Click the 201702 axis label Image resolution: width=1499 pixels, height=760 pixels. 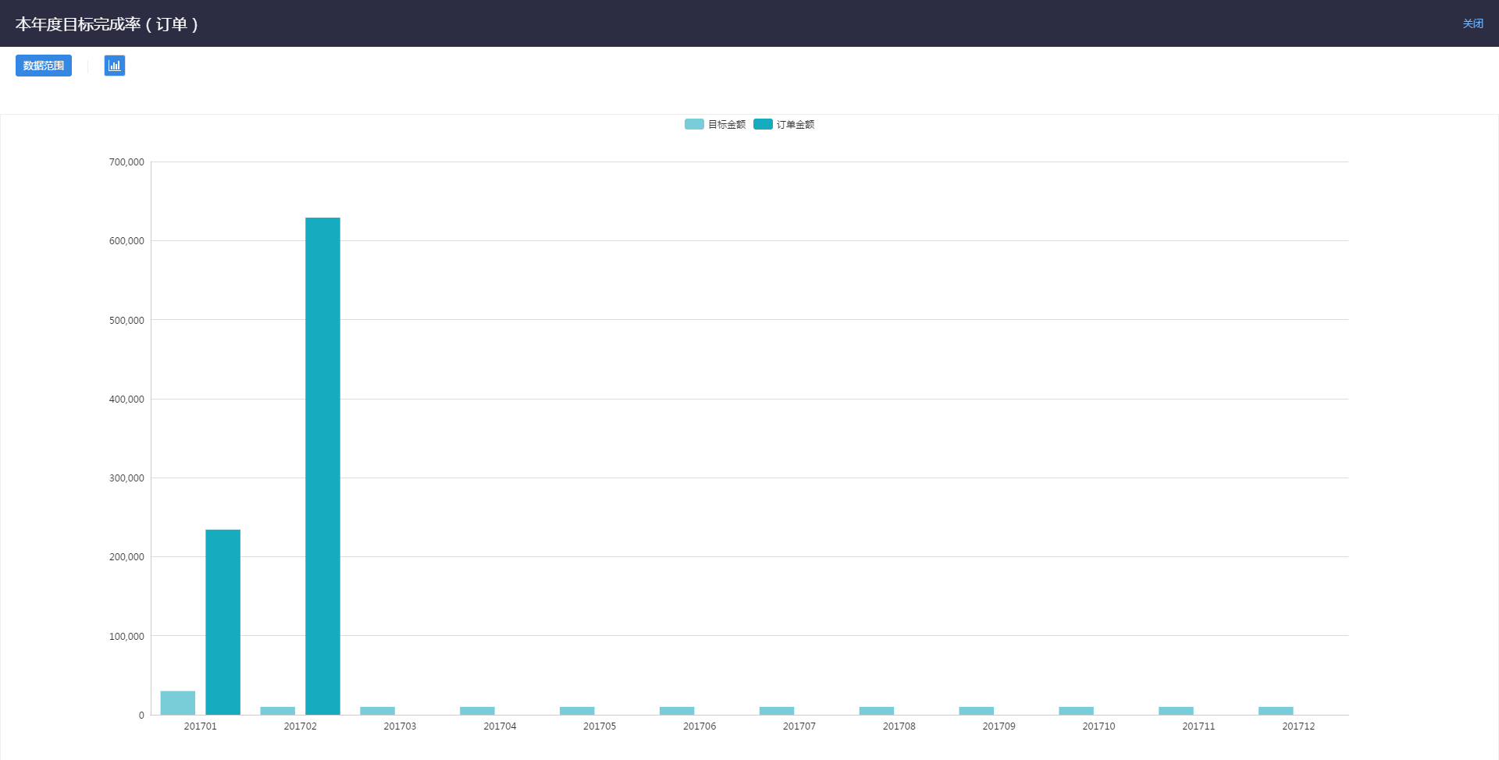click(x=301, y=726)
